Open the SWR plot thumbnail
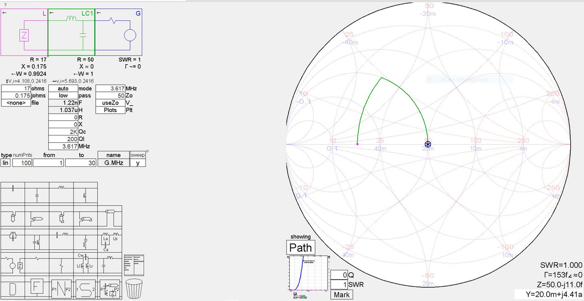Screen dimensions: 584x301 point(308,272)
